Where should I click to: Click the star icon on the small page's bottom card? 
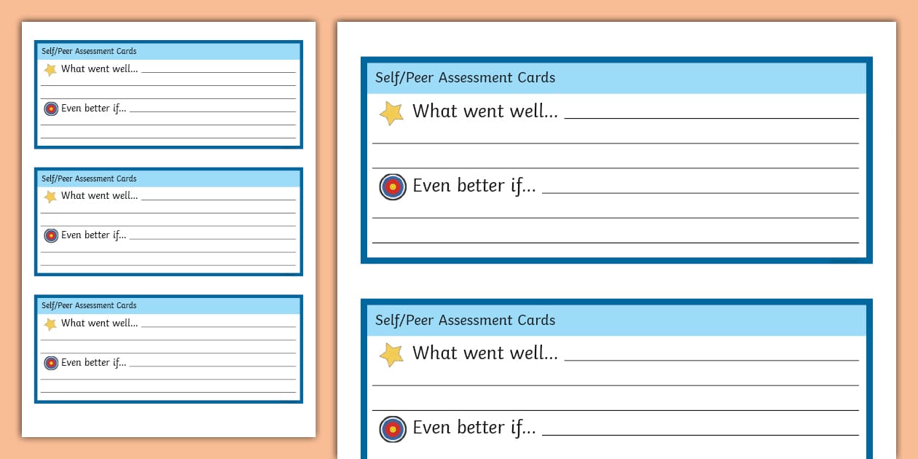(x=50, y=324)
